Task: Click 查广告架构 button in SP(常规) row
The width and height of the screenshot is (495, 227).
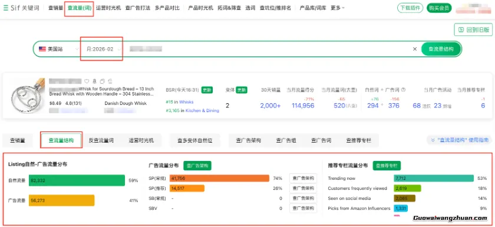Action: coord(303,178)
